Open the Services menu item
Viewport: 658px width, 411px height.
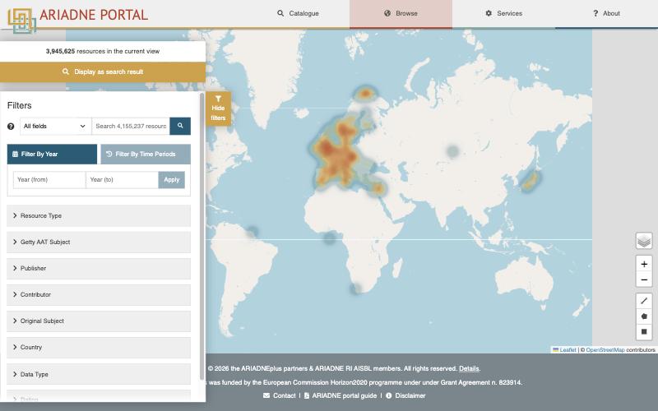coord(503,13)
